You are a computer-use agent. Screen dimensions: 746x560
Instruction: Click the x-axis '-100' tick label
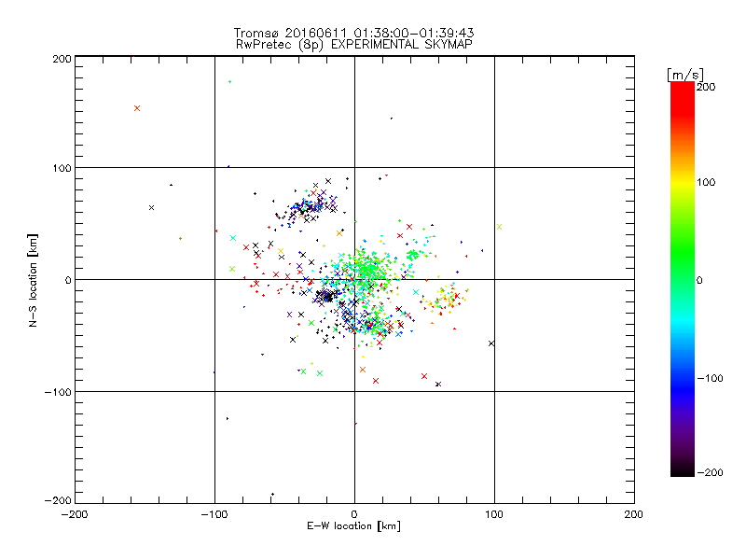tap(214, 514)
